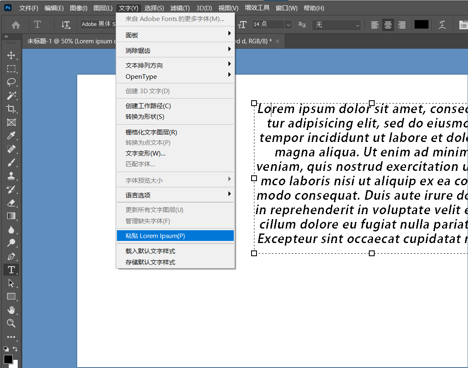Screen dimensions: 468x368
Task: Expand the OpenType submenu
Action: click(175, 77)
